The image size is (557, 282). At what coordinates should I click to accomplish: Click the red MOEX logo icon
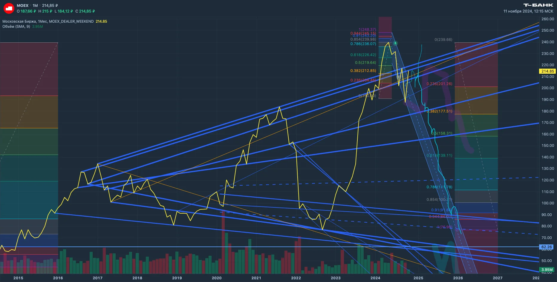point(9,8)
